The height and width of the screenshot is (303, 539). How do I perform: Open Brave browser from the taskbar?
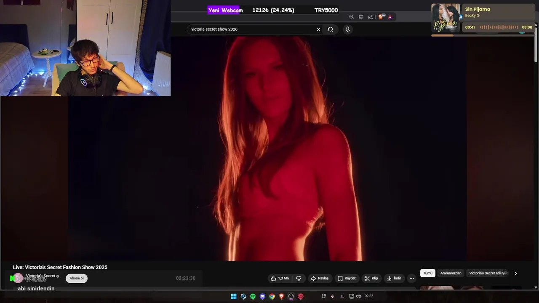pyautogui.click(x=282, y=296)
